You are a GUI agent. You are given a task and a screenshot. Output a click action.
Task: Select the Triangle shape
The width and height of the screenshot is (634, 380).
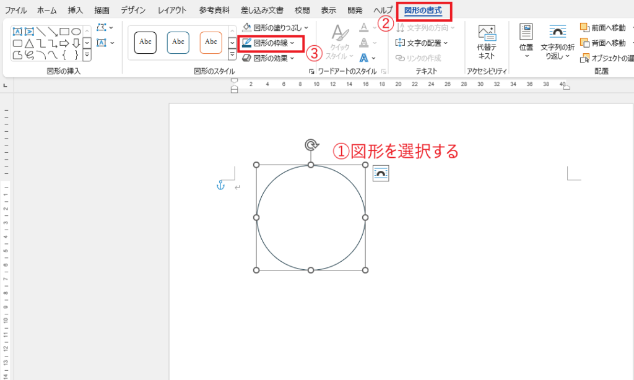(29, 43)
